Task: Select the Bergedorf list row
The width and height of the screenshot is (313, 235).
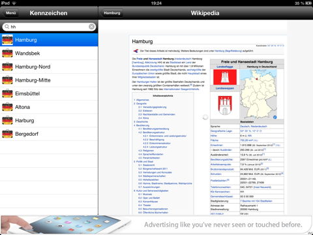Action: click(x=49, y=134)
